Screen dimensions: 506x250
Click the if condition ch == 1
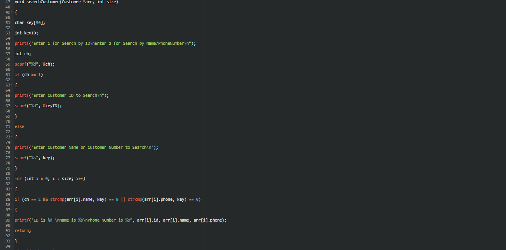(x=32, y=74)
